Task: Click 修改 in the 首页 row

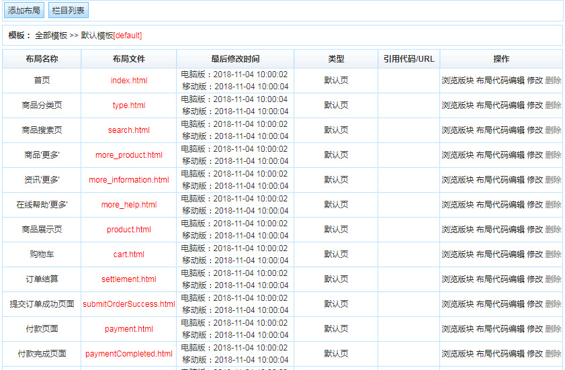Action: [x=535, y=81]
